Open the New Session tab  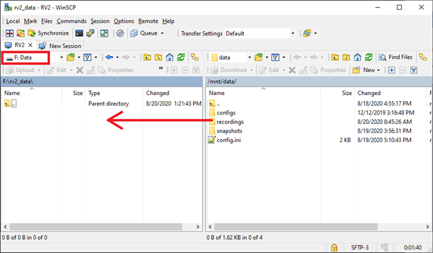click(x=60, y=46)
